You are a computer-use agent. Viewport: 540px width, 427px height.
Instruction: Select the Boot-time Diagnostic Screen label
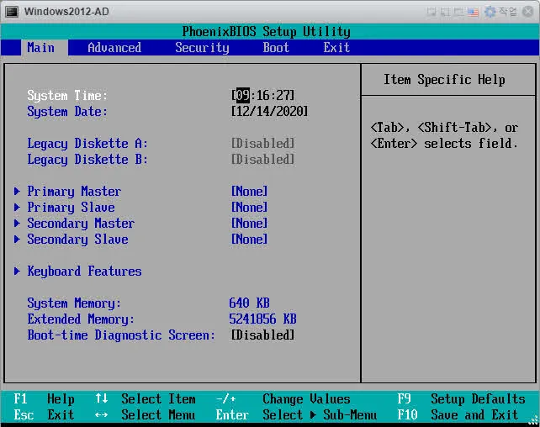pos(121,335)
